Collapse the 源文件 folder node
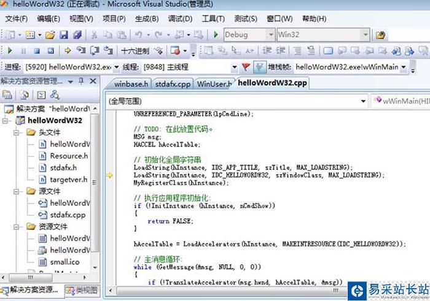The width and height of the screenshot is (430, 301). [17, 191]
